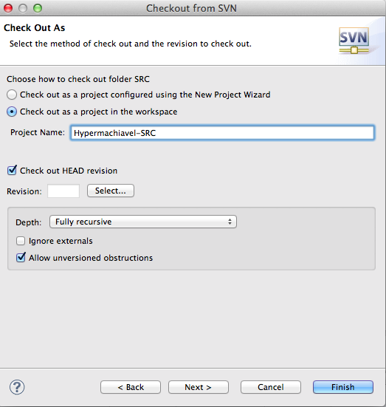Select New Project Wizard checkout option
This screenshot has height=407, width=386.
(12, 95)
